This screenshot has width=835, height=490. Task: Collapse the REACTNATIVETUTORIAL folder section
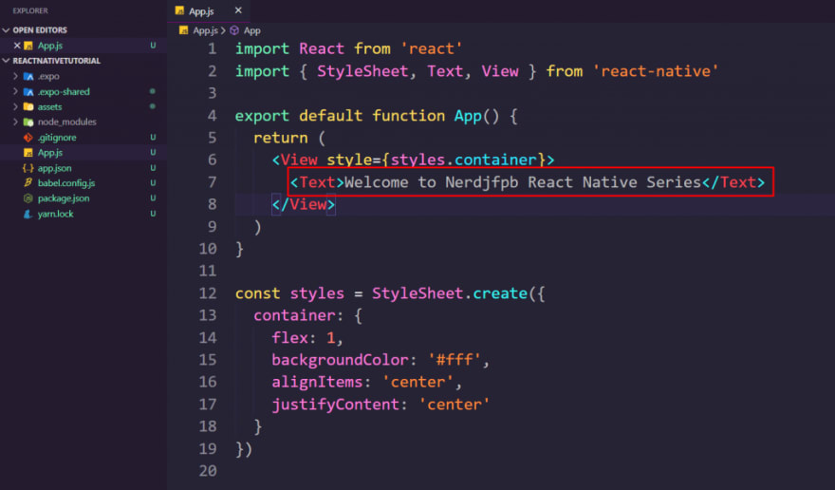click(x=6, y=61)
